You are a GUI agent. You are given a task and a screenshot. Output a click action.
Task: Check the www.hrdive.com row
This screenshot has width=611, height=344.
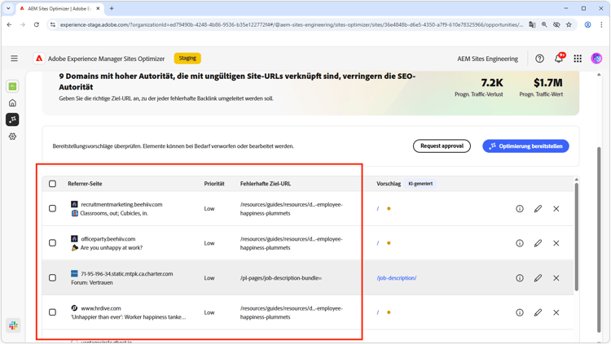point(52,312)
